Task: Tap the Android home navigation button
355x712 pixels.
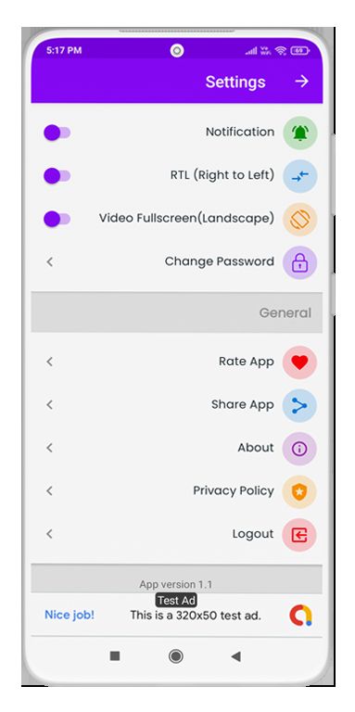Action: coord(176,655)
